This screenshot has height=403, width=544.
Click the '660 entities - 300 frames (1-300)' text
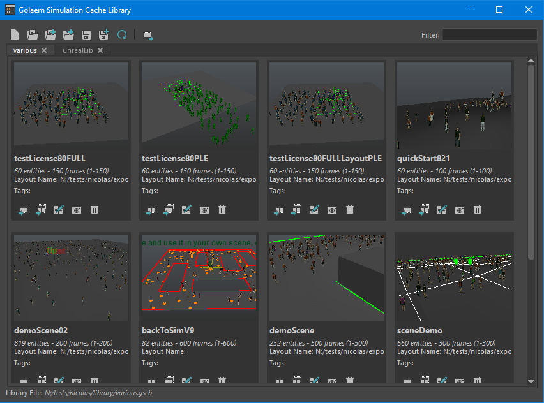click(x=446, y=343)
